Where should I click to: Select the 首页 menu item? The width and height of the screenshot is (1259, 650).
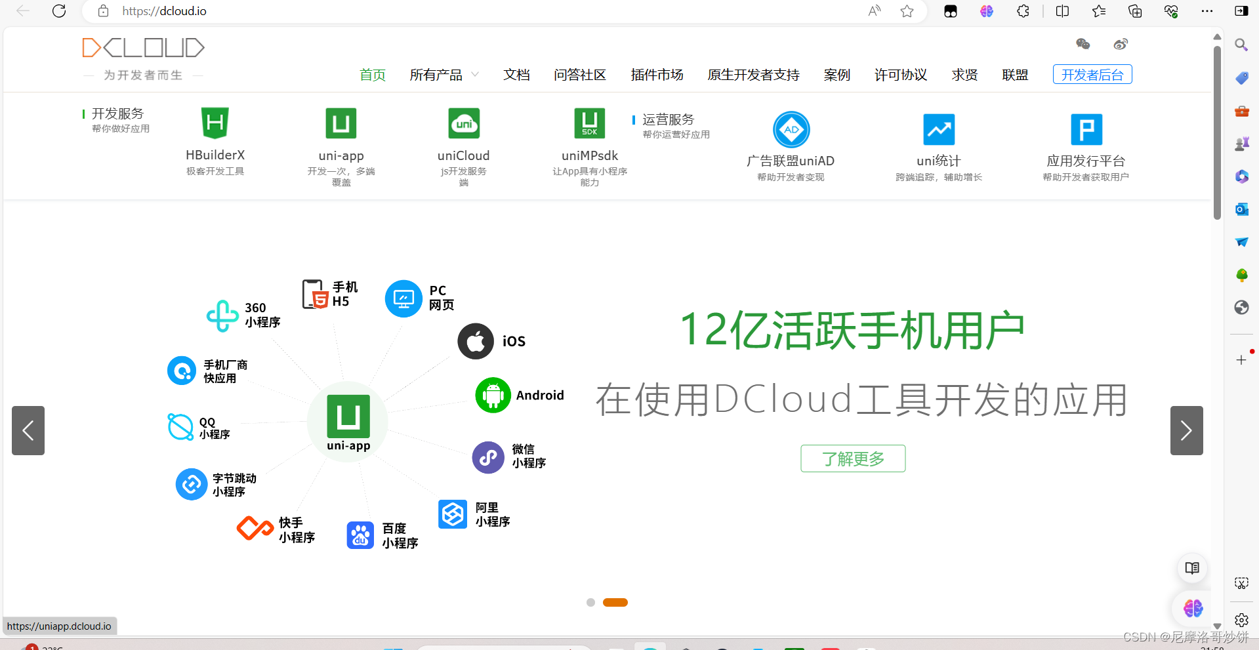[x=373, y=75]
